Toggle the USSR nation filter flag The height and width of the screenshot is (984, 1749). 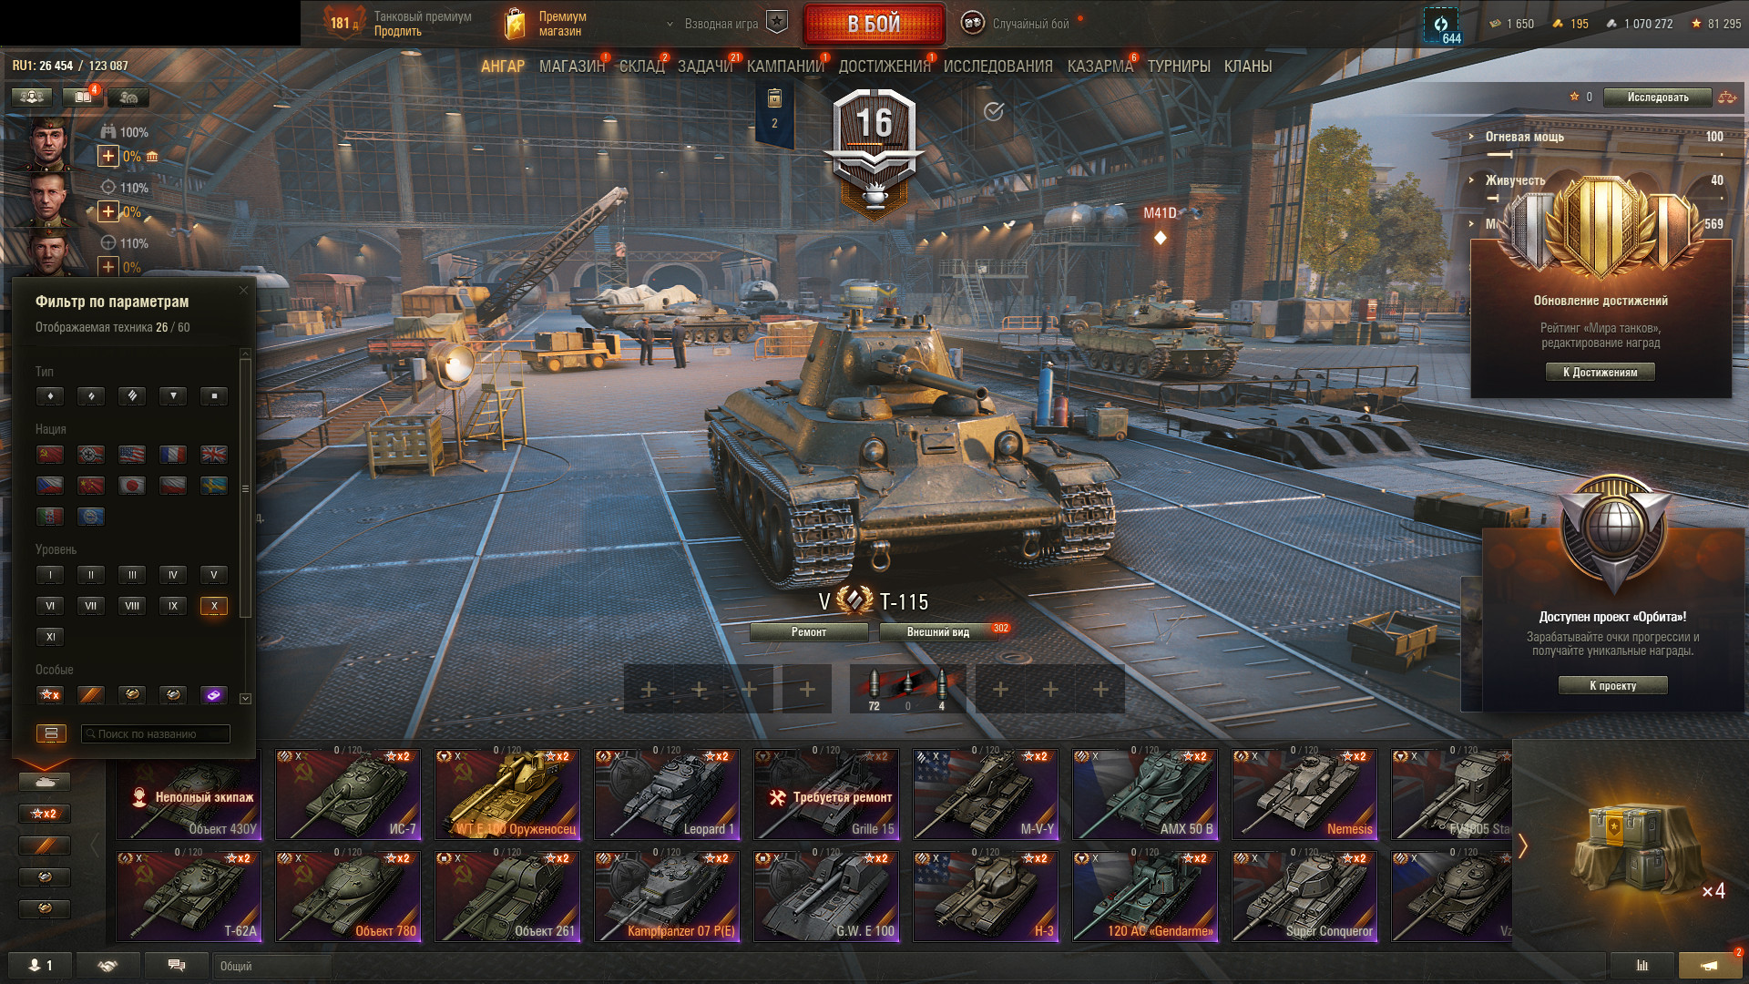click(50, 454)
